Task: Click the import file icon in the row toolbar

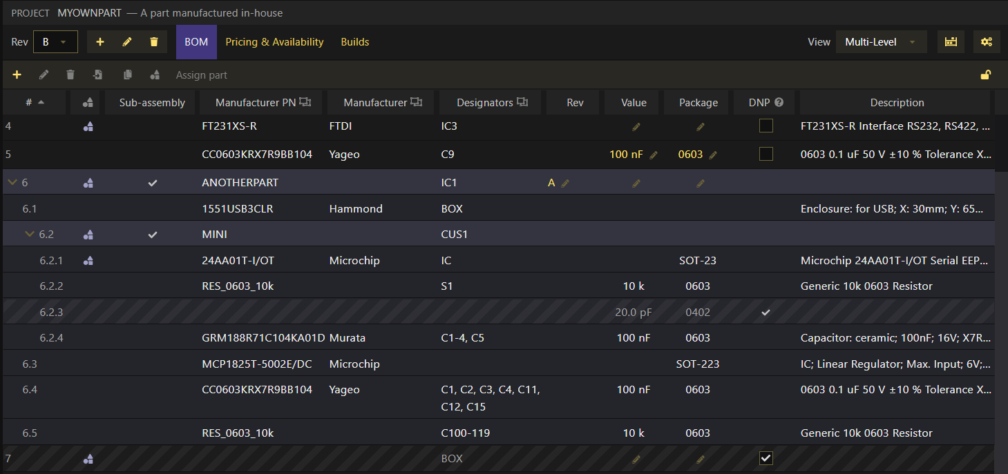Action: point(98,75)
